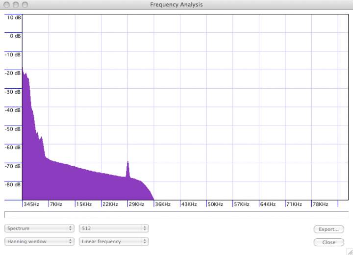Click the 36KHz frequency axis label
The height and width of the screenshot is (255, 353).
[x=162, y=204]
